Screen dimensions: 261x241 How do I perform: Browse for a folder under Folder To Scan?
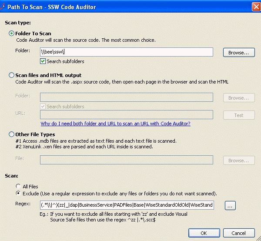(239, 52)
